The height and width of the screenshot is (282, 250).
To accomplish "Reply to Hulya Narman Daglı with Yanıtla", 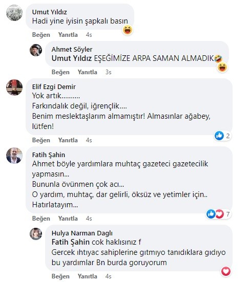I will (x=88, y=276).
